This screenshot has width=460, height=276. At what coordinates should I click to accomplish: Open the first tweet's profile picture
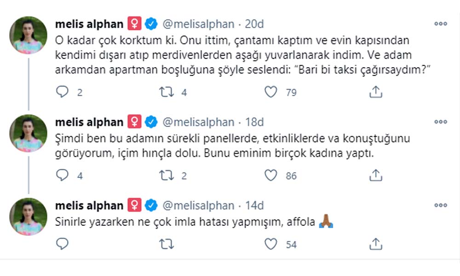coord(29,35)
